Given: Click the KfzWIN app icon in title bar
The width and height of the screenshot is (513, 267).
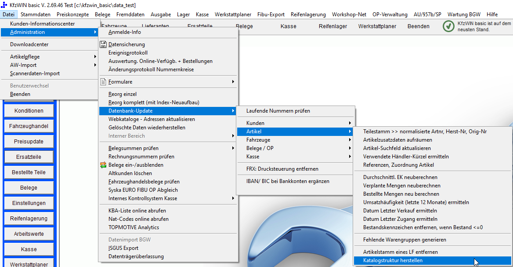Looking at the screenshot, I should click(4, 5).
